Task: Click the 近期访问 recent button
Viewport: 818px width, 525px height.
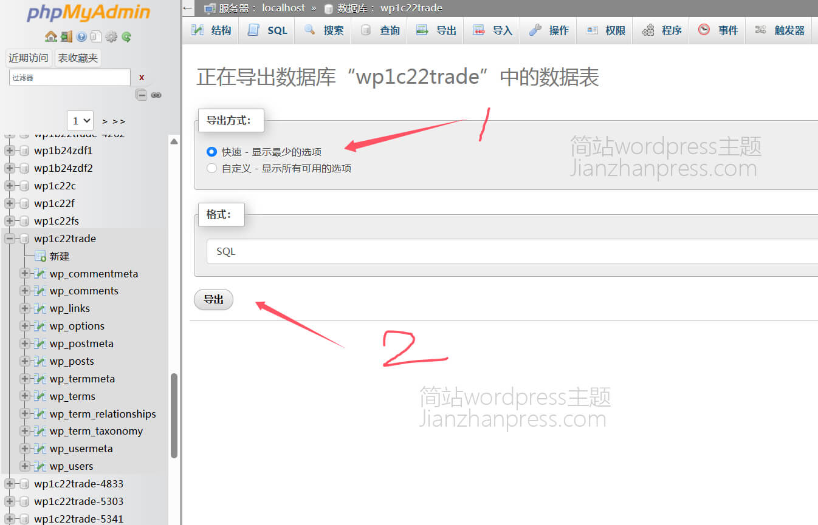Action: 29,58
